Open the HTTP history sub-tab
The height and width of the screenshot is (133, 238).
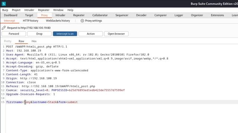30,21
